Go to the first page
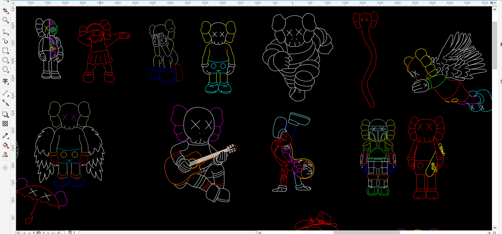 [x=24, y=233]
